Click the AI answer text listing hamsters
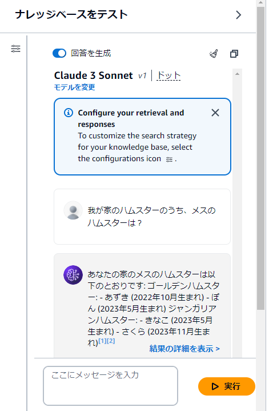 click(154, 308)
